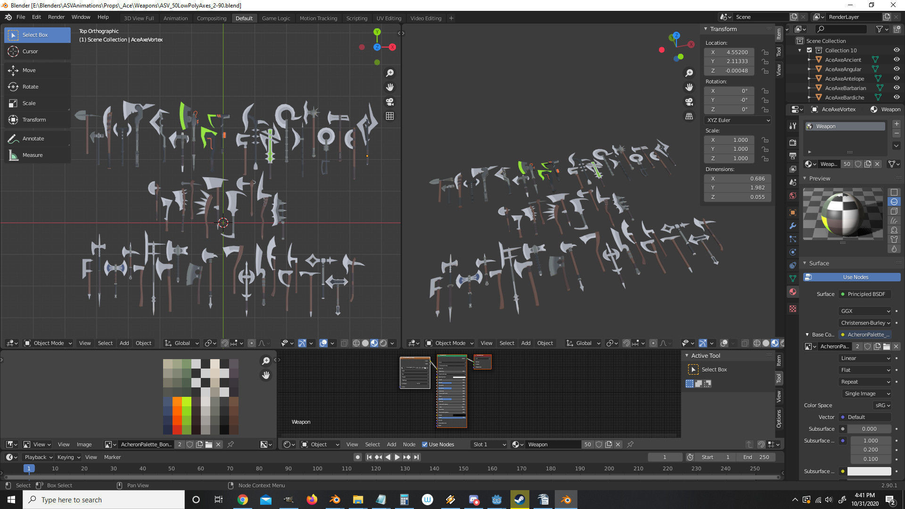The image size is (905, 509).
Task: Click the pan hand icon in image editor
Action: point(266,375)
